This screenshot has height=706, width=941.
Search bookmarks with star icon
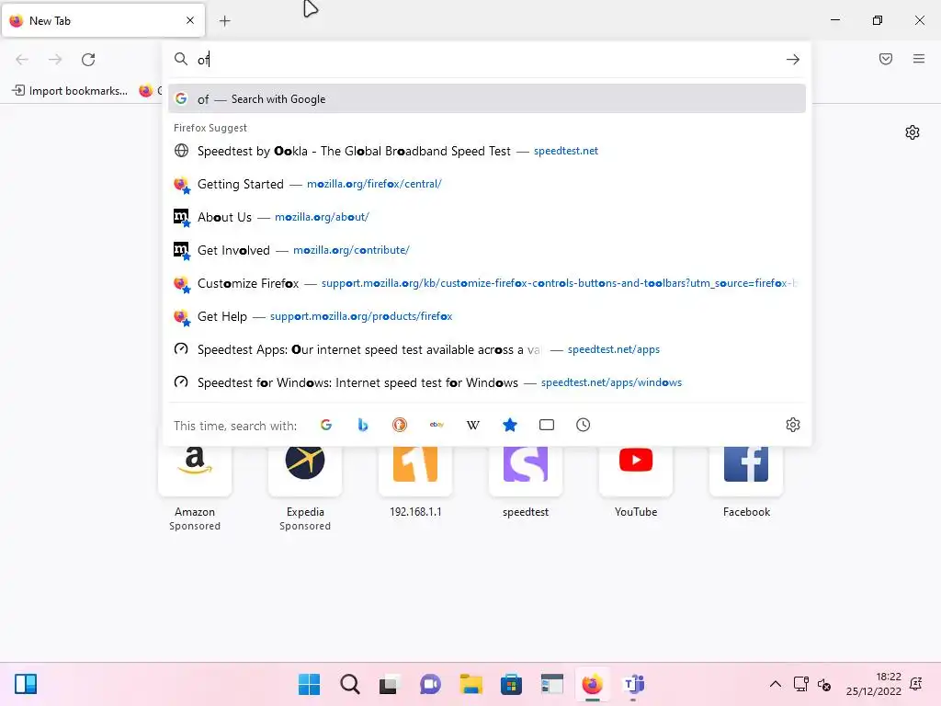point(510,425)
